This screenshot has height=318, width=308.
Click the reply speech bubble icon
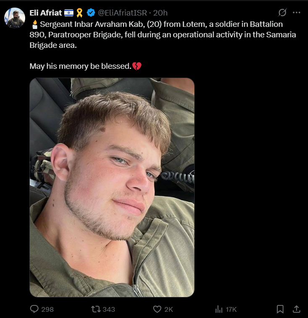[34, 309]
